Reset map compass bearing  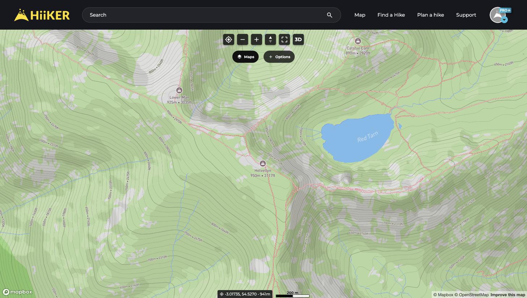click(270, 40)
